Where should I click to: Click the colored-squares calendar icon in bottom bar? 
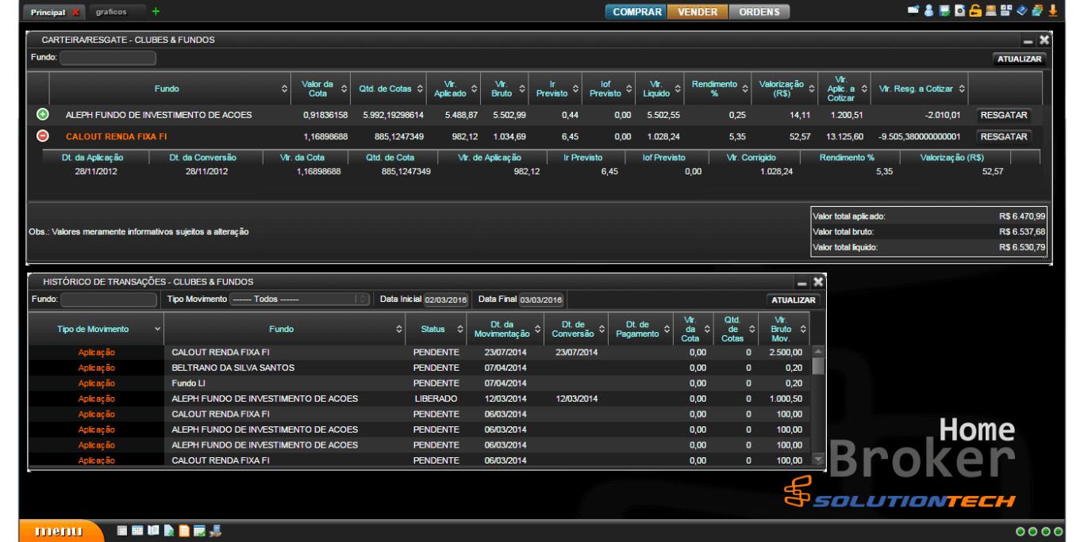pos(137,531)
